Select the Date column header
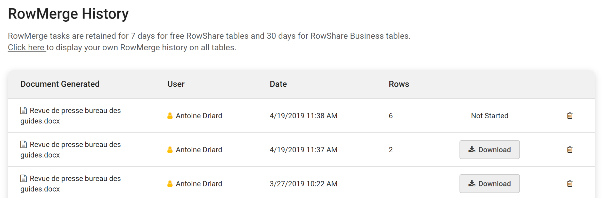The width and height of the screenshot is (605, 198). coord(278,84)
